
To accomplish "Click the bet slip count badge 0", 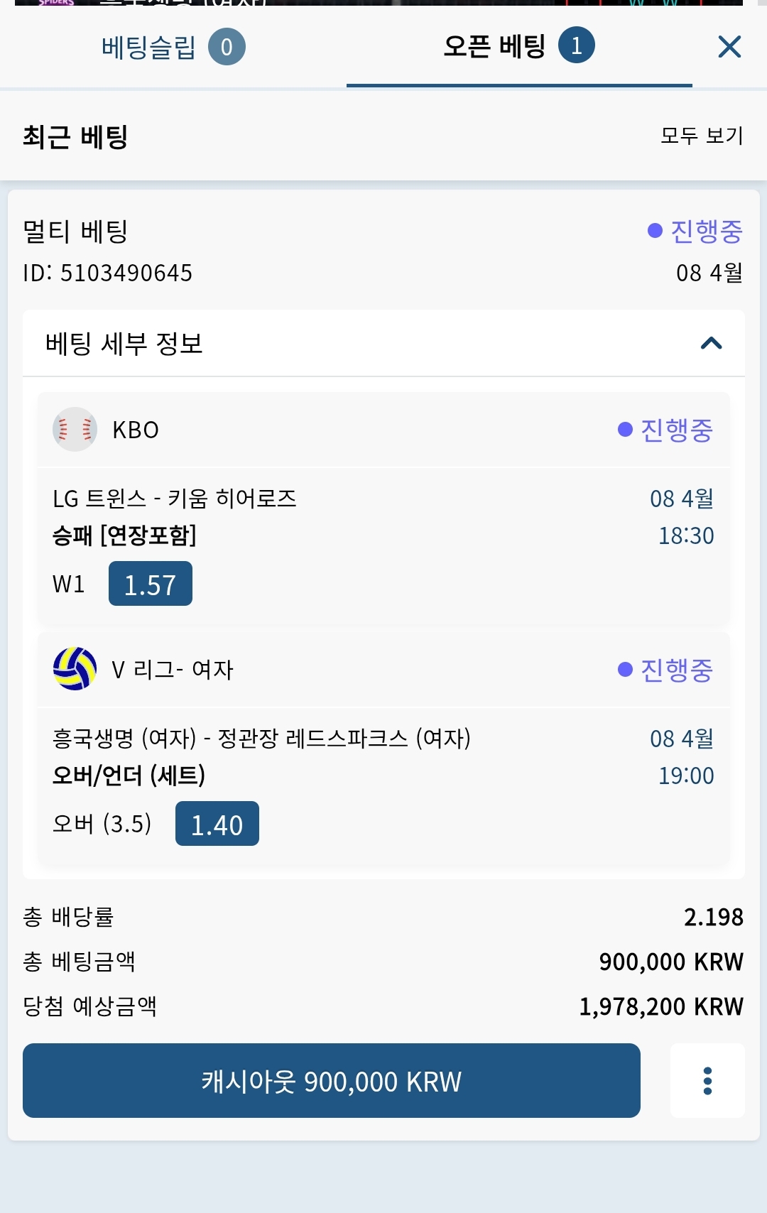I will pyautogui.click(x=227, y=47).
